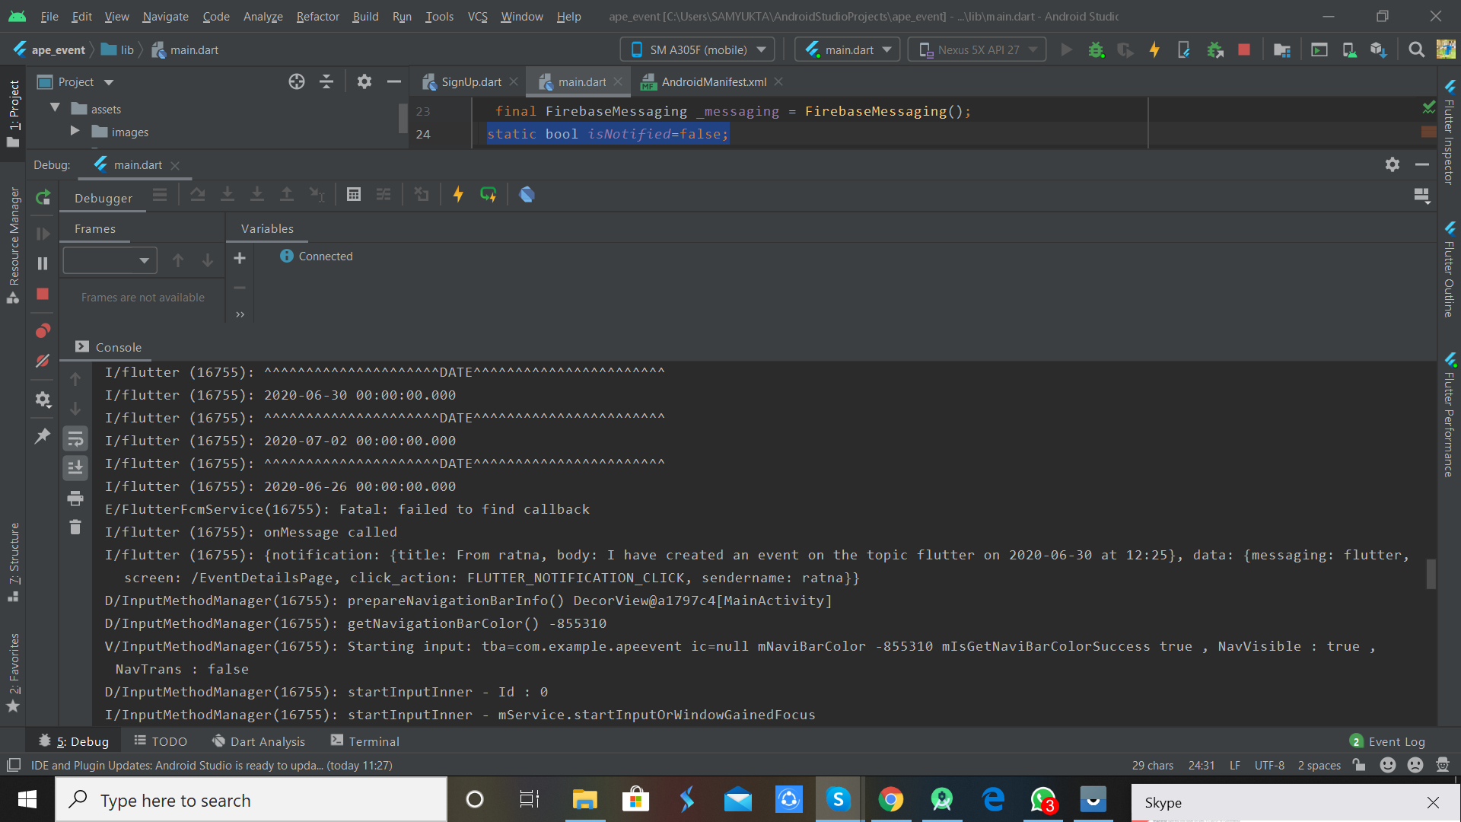Stop the running app from the main toolbar
This screenshot has height=822, width=1461.
click(x=1244, y=50)
